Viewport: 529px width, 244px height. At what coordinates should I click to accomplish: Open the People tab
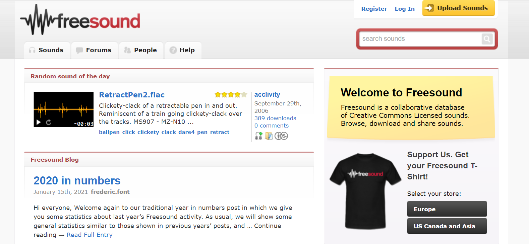(141, 50)
